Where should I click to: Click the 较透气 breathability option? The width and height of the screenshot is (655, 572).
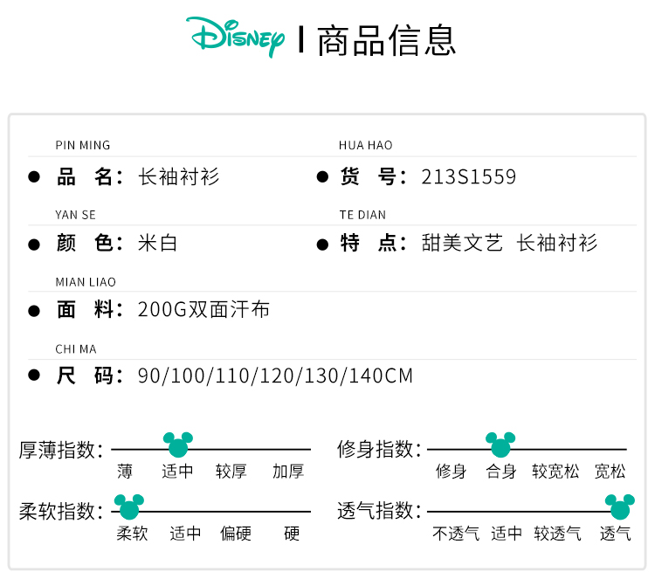557,534
